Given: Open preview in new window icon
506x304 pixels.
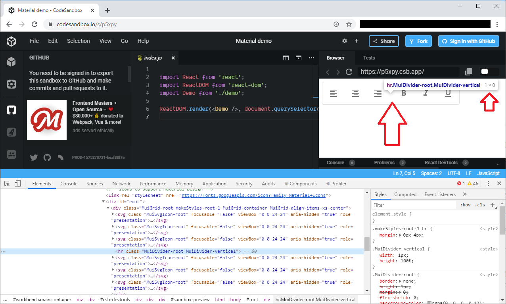Looking at the screenshot, I should (x=469, y=72).
